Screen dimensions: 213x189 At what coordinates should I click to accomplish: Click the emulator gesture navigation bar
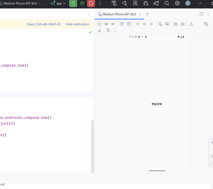pos(157,171)
